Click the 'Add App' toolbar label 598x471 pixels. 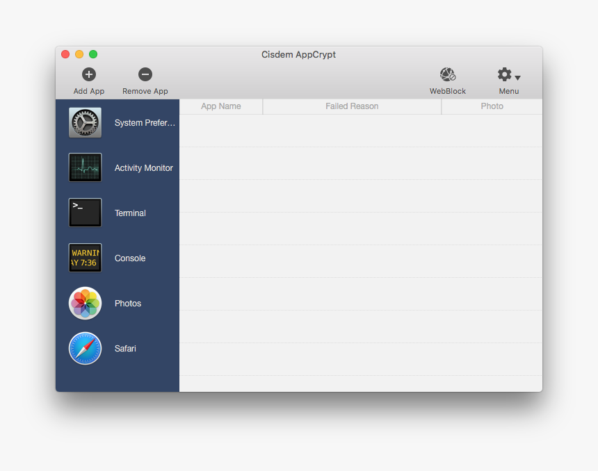coord(89,91)
